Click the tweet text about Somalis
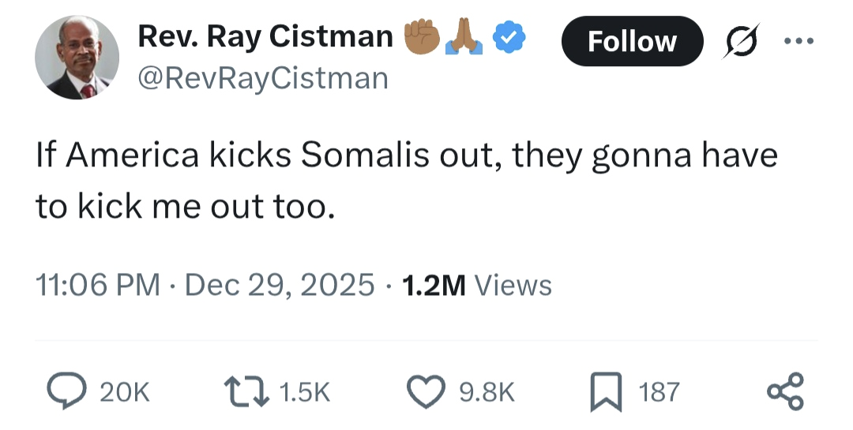853x430 pixels. (406, 180)
